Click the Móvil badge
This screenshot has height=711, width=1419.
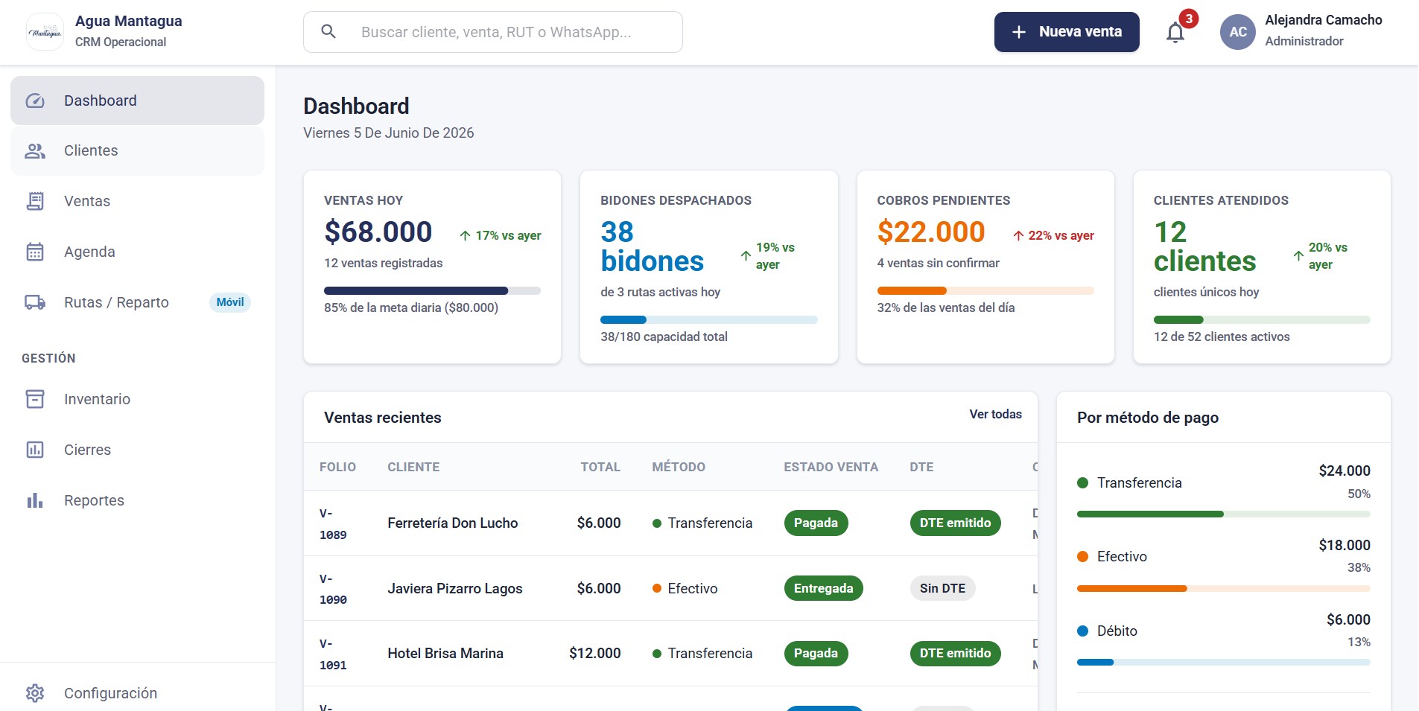tap(230, 302)
